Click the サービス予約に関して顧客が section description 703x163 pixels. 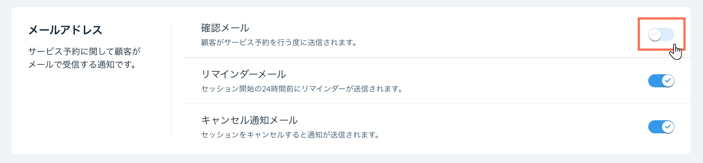(85, 58)
